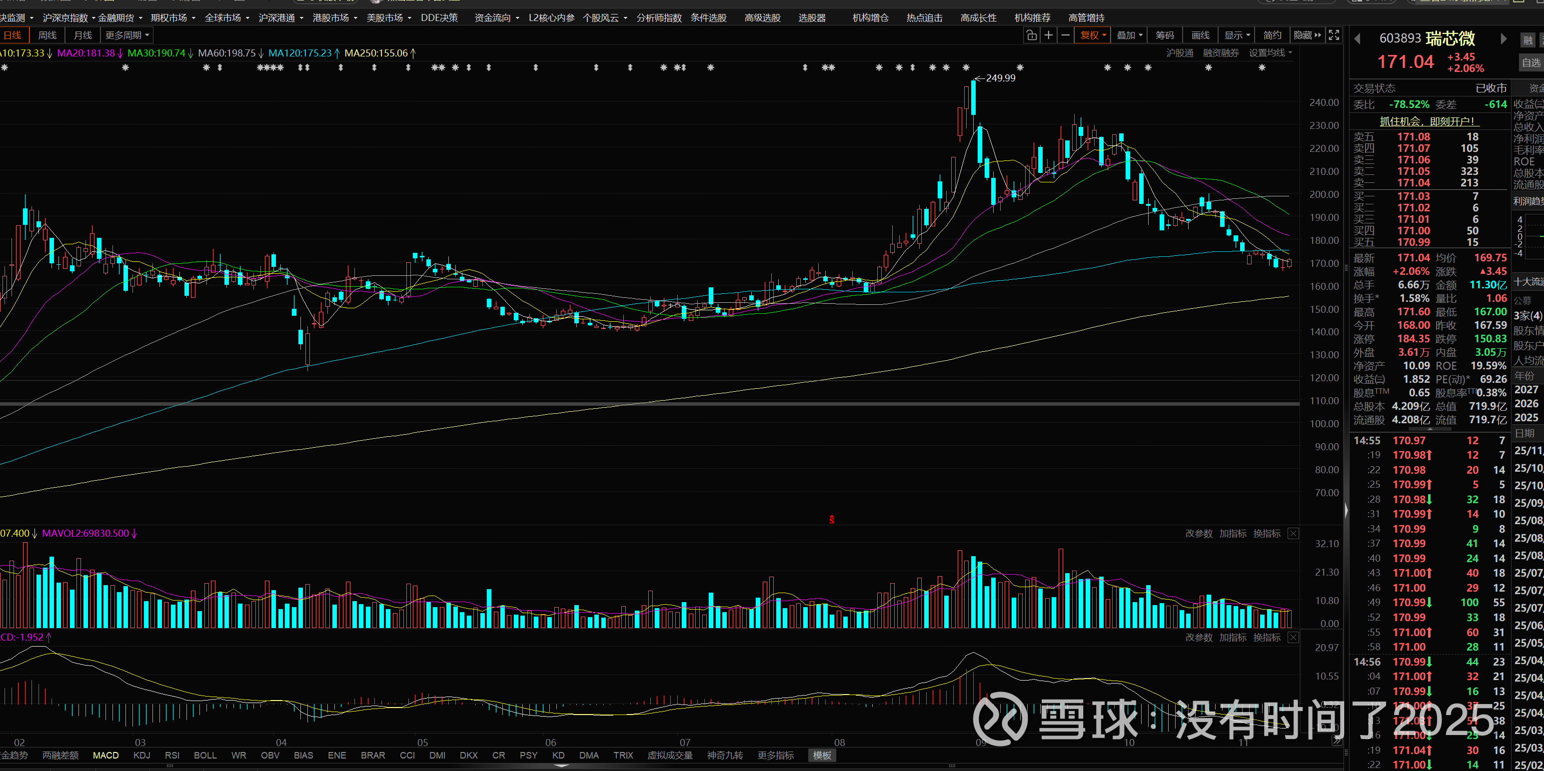This screenshot has width=1544, height=771.
Task: Click the 抓住机会,即刻开户 link
Action: tap(1430, 121)
